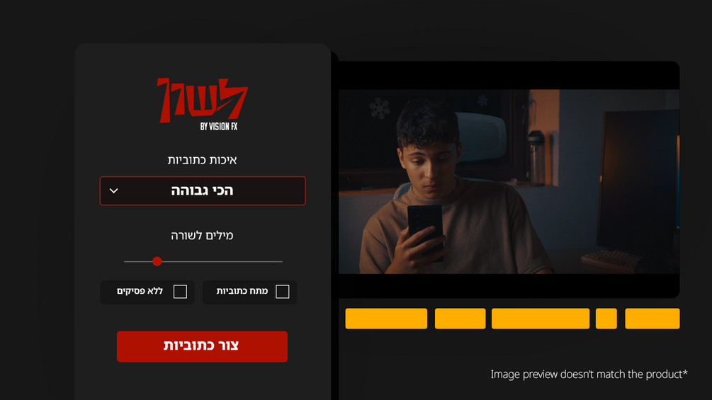Click the dropdown chevron arrow icon

pyautogui.click(x=114, y=191)
